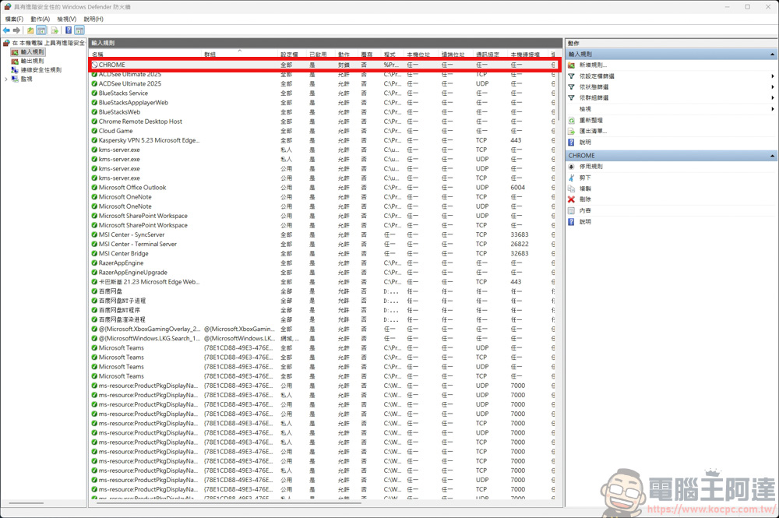Click the red 刪除 (Delete) icon for CHROME
Viewport: 779px width, 518px height.
pyautogui.click(x=573, y=199)
